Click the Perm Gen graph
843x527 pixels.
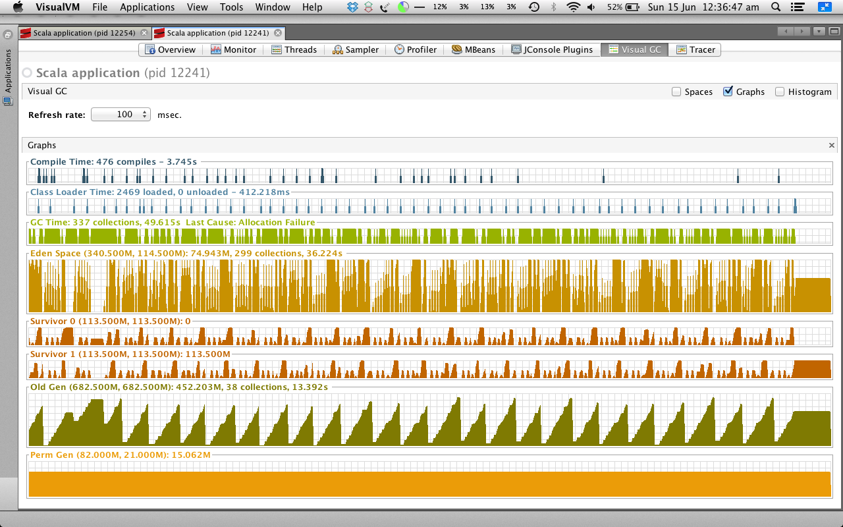tap(429, 479)
